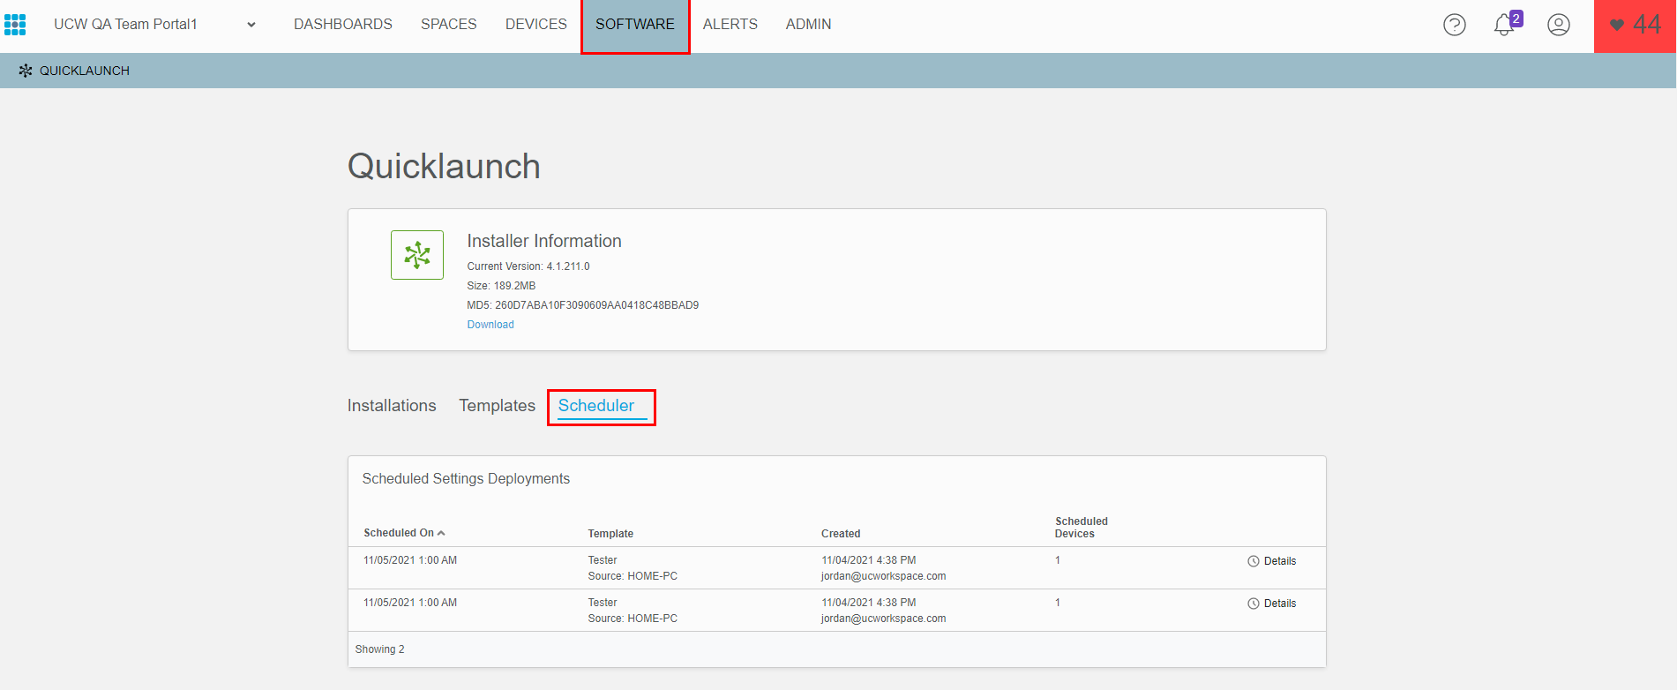Click the first row's 11/05/2021 1:00 AM date
The height and width of the screenshot is (690, 1677).
click(410, 560)
